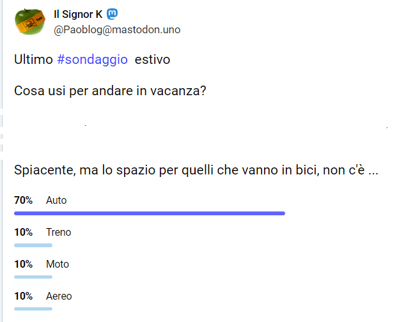
Task: Click the 70% figure next to Auto
Action: coord(24,200)
